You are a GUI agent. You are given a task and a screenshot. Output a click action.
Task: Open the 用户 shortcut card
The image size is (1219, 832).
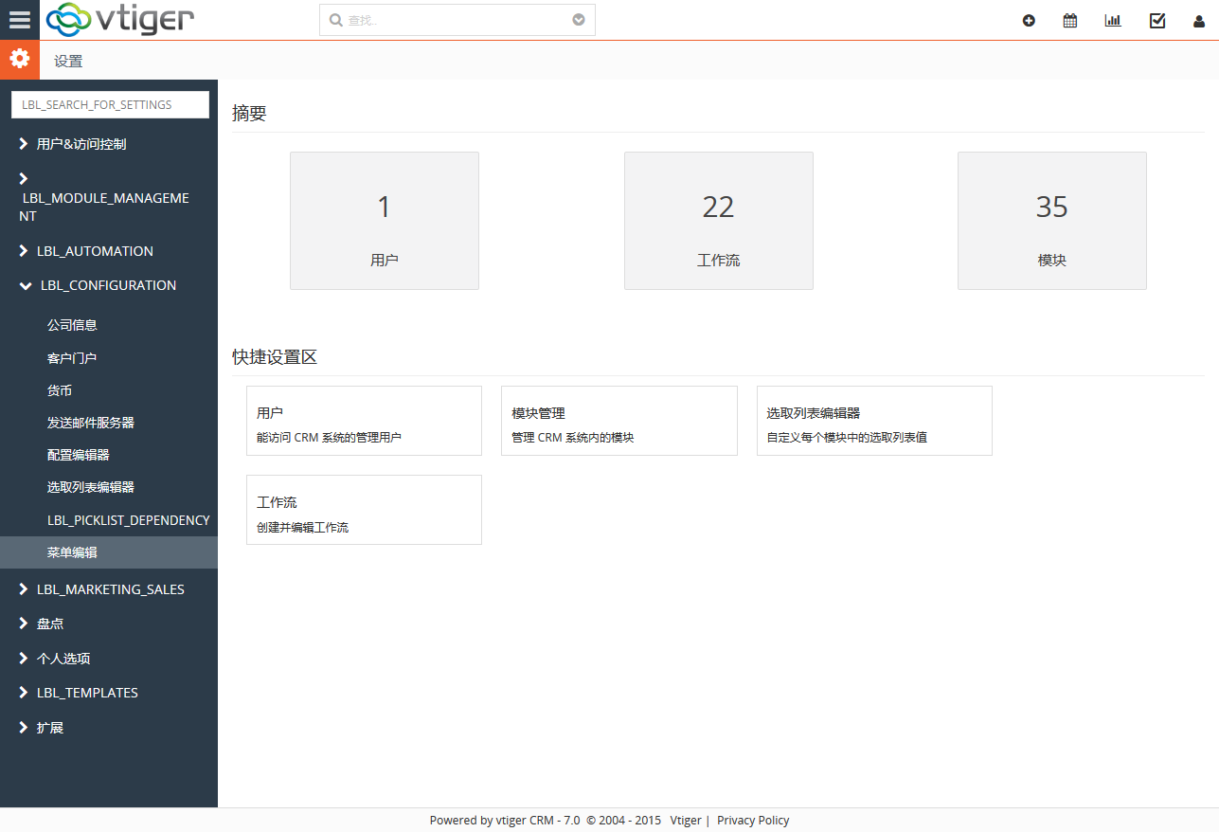pos(364,421)
